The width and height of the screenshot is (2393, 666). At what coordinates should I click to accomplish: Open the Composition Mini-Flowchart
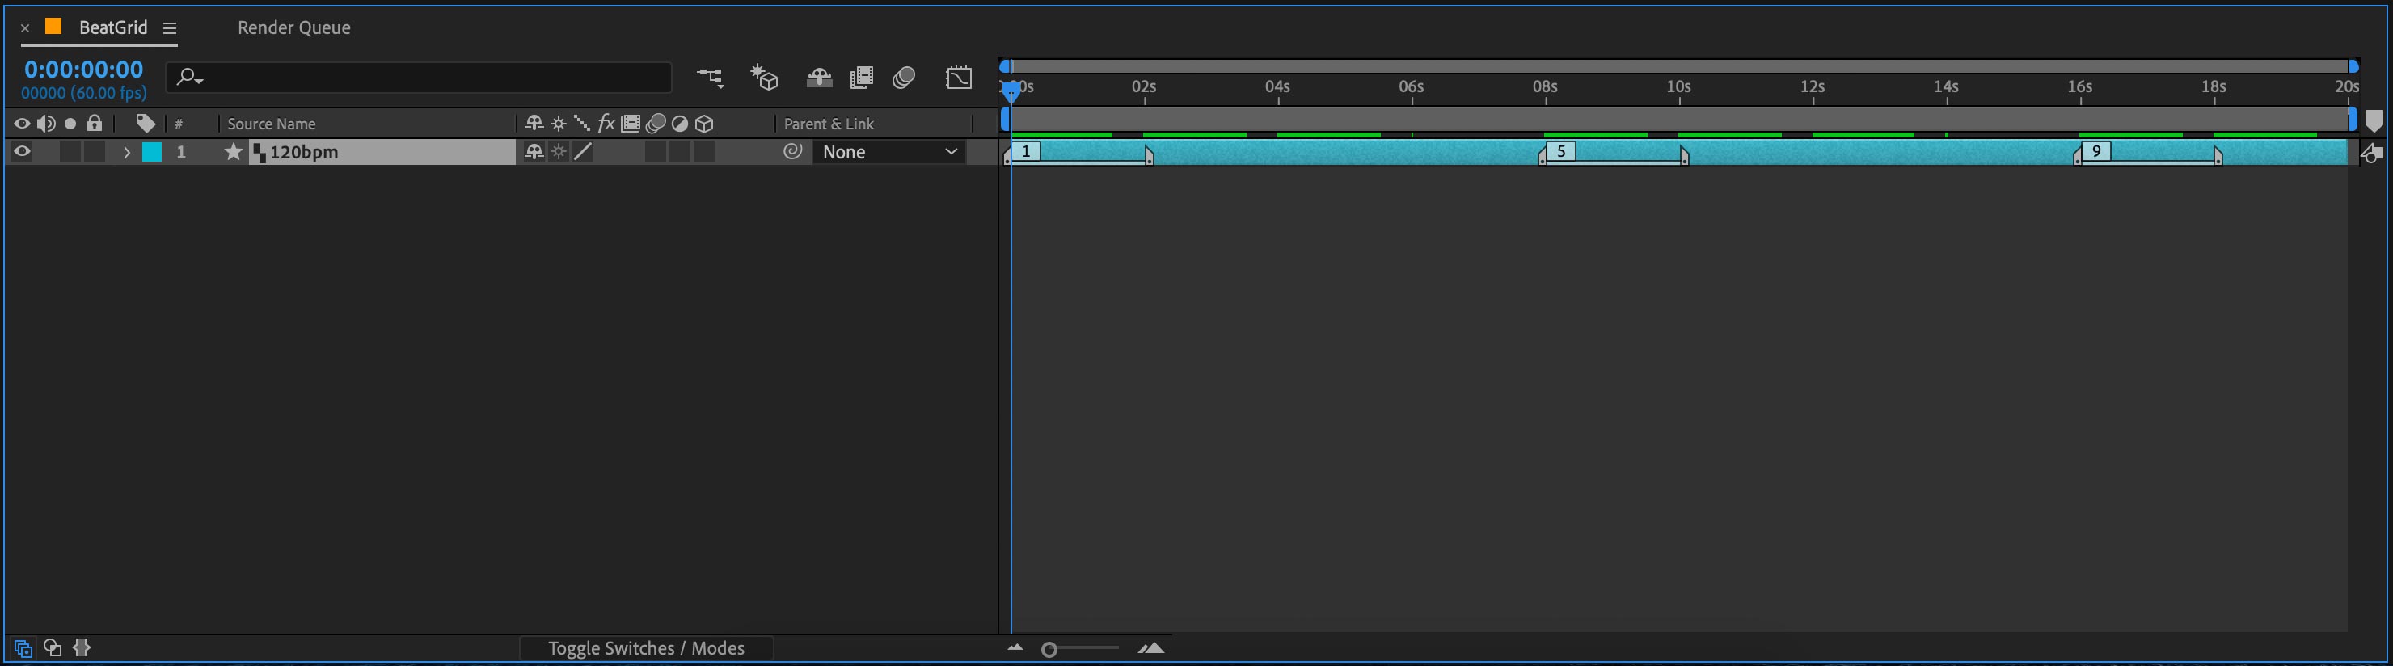[x=711, y=78]
